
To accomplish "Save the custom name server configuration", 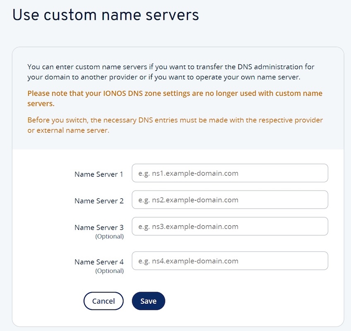I will click(x=149, y=301).
